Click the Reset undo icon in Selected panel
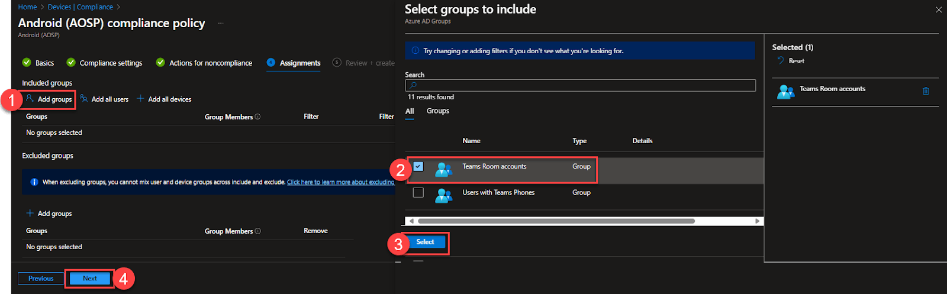 point(781,61)
